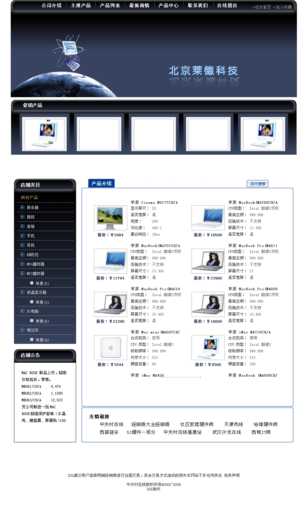Visit the 哈维硬件网 link

(266, 424)
